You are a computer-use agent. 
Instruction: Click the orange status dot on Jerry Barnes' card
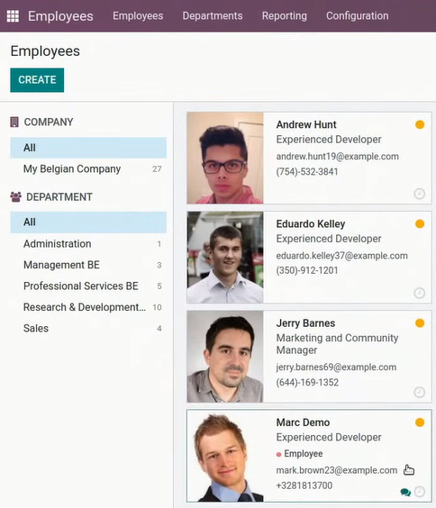tap(420, 323)
